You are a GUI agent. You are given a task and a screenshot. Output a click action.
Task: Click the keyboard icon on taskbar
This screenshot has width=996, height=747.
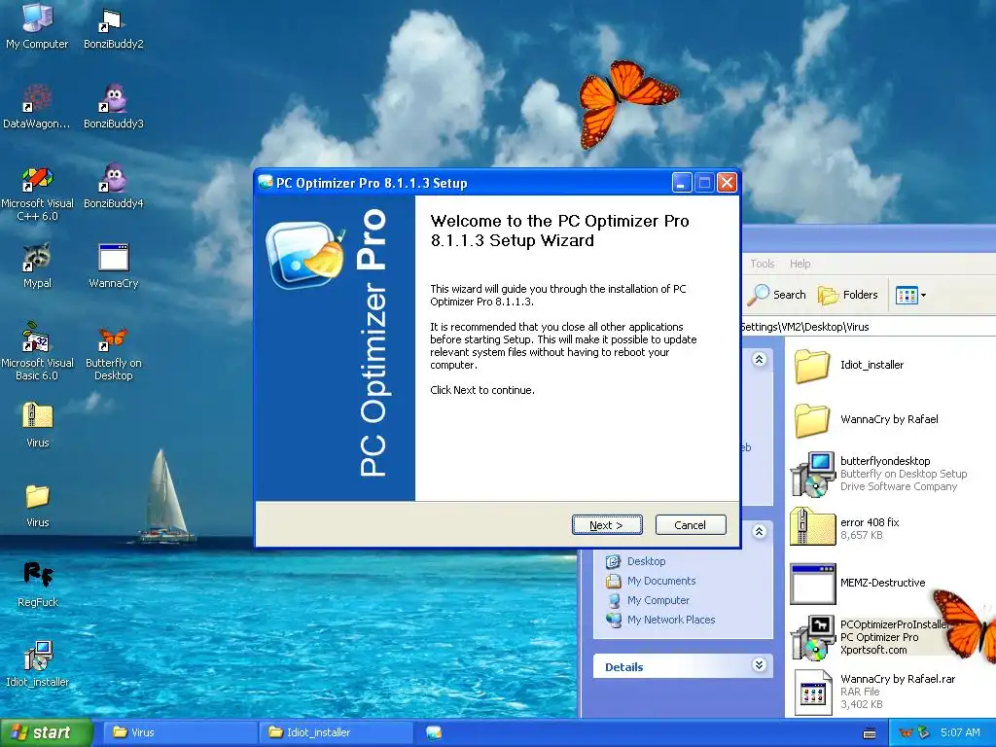tap(871, 733)
